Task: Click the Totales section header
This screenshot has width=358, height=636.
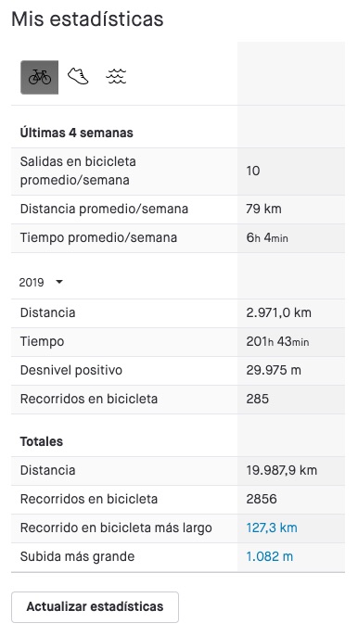Action: point(42,441)
